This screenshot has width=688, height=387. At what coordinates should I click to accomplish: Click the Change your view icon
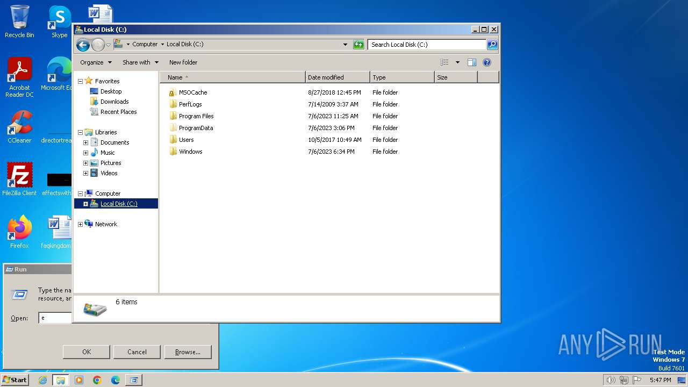tap(444, 62)
